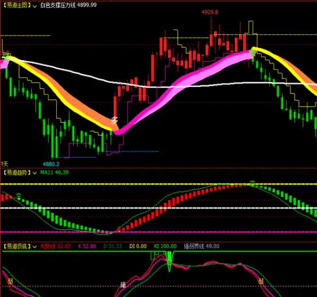This screenshot has height=297, width=317.
Task: Select the 易道主图 panel title
Action: [16, 5]
